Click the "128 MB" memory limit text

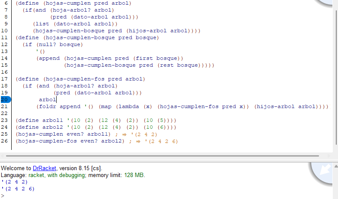pos(134,175)
